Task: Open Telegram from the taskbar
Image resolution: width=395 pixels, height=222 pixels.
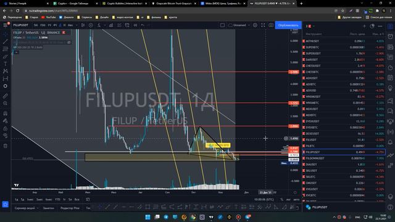Action: tap(166, 216)
